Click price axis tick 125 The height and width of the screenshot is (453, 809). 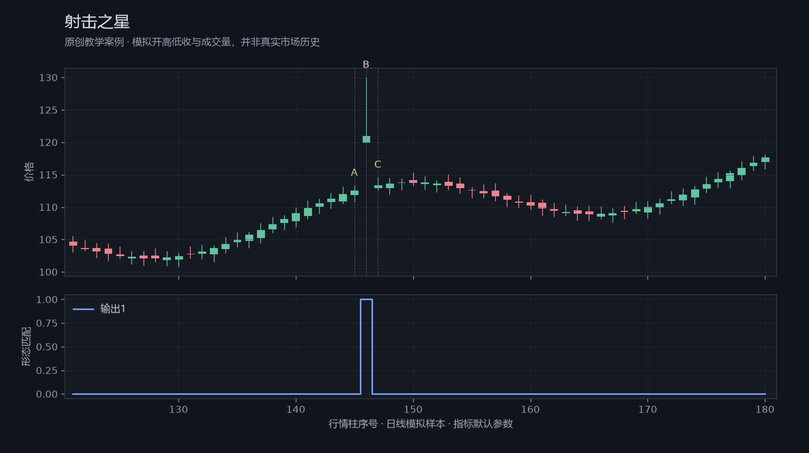click(x=48, y=110)
